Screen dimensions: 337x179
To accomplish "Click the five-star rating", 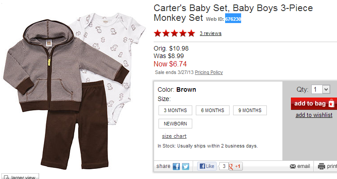I will coord(174,33).
